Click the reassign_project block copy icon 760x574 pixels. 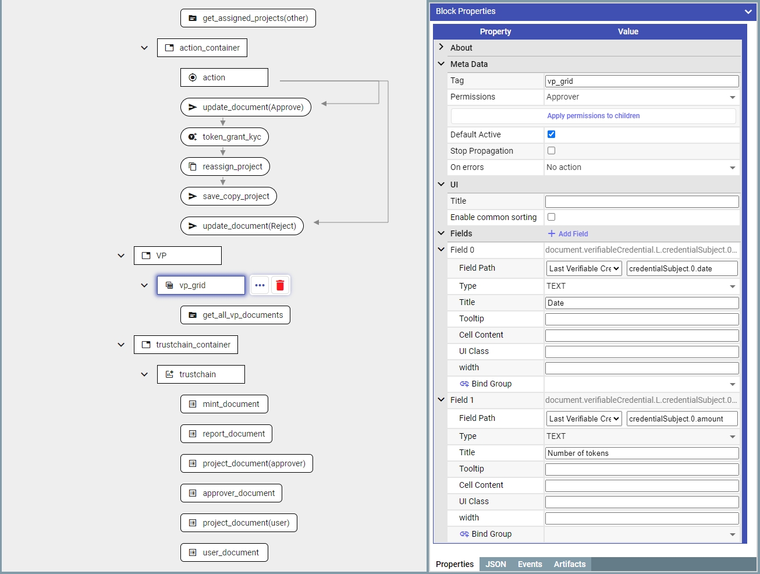193,166
